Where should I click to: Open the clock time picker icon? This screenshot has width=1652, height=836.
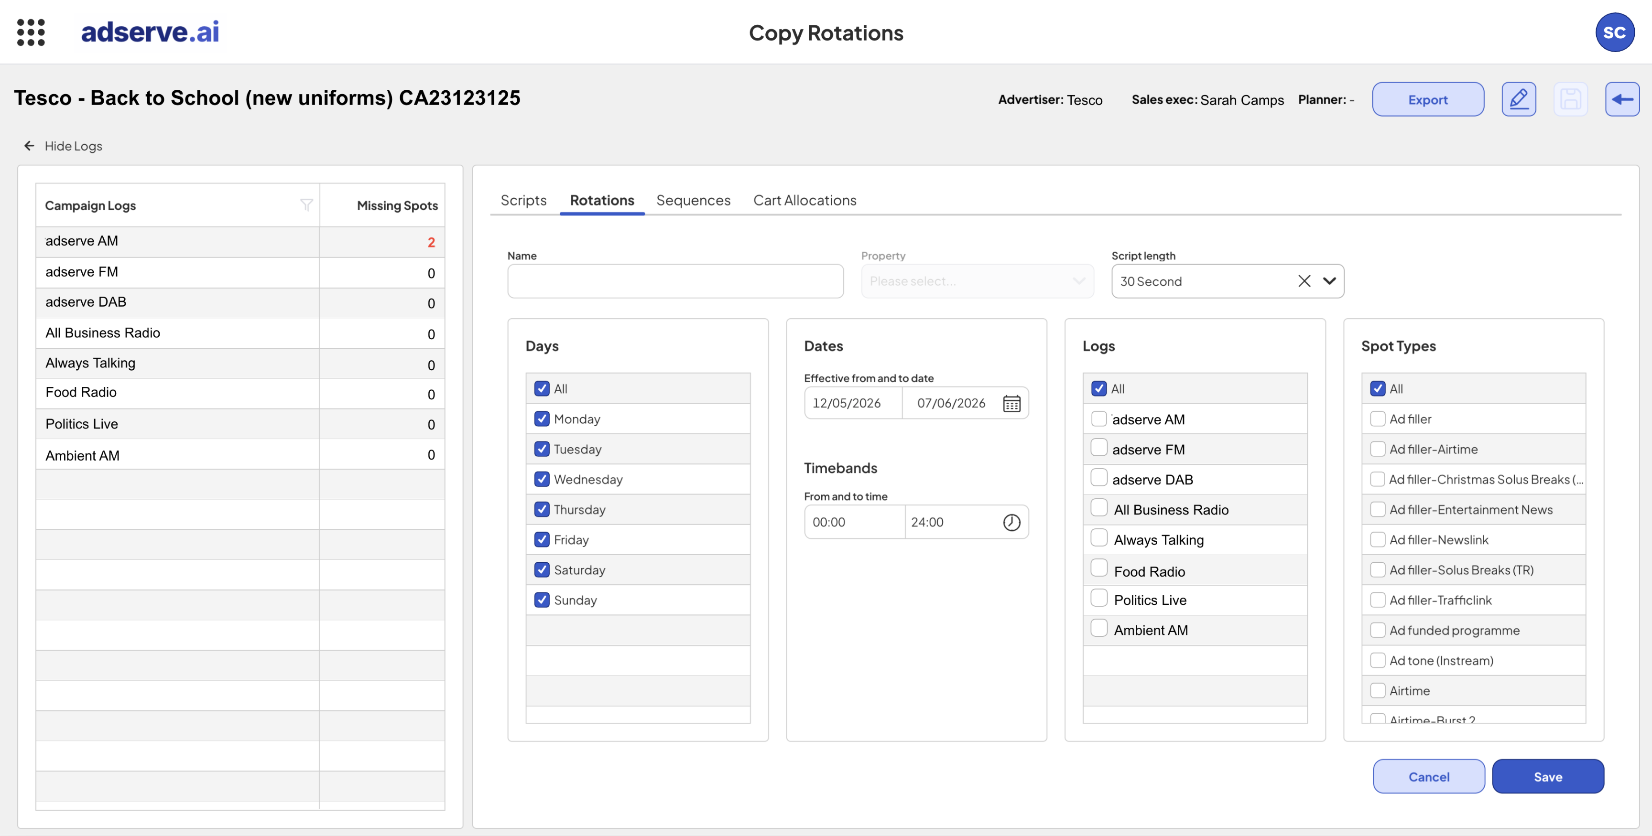[x=1011, y=523]
